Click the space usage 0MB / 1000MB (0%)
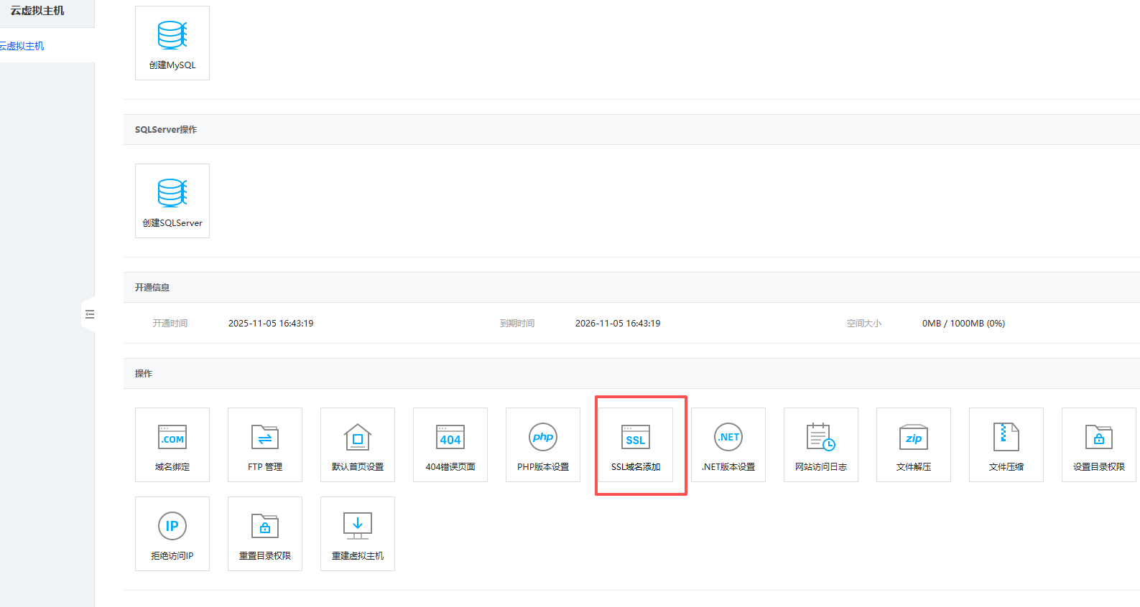This screenshot has width=1140, height=607. tap(963, 324)
